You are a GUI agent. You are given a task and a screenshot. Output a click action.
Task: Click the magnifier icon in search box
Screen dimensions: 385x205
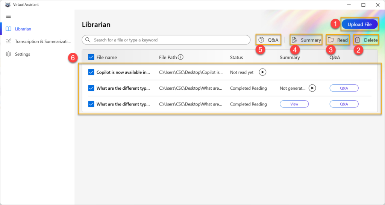tap(88, 40)
